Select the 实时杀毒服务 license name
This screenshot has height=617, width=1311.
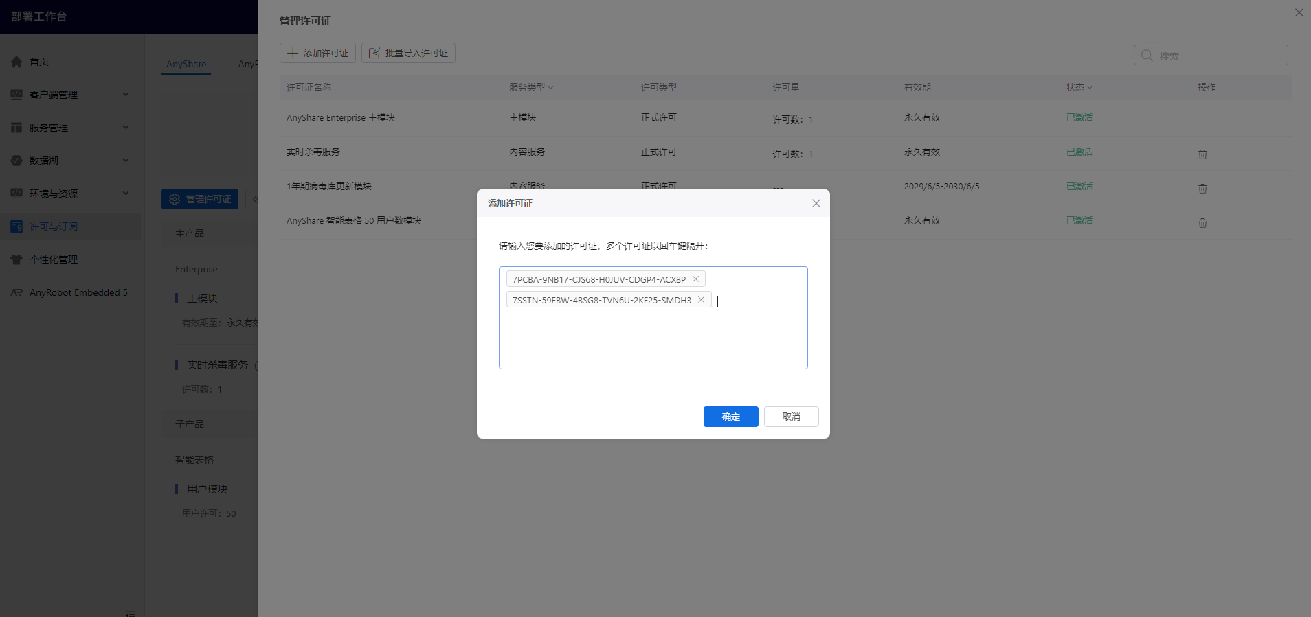(x=313, y=152)
